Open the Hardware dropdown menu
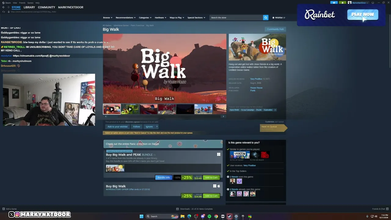Image resolution: width=391 pixels, height=220 pixels. tap(160, 17)
